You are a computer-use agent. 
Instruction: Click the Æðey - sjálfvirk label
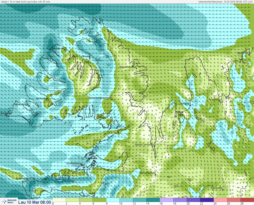81,56
